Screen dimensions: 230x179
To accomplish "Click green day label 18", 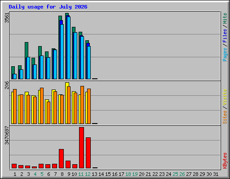I will [x=128, y=174].
